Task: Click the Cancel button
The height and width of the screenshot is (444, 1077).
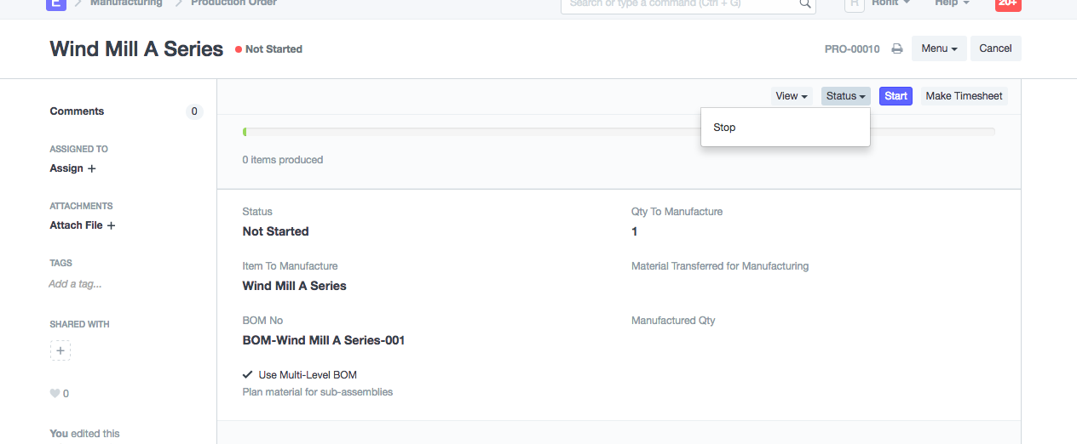Action: (x=995, y=48)
